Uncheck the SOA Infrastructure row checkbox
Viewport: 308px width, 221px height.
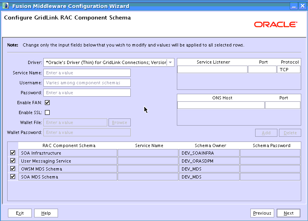pos(13,153)
